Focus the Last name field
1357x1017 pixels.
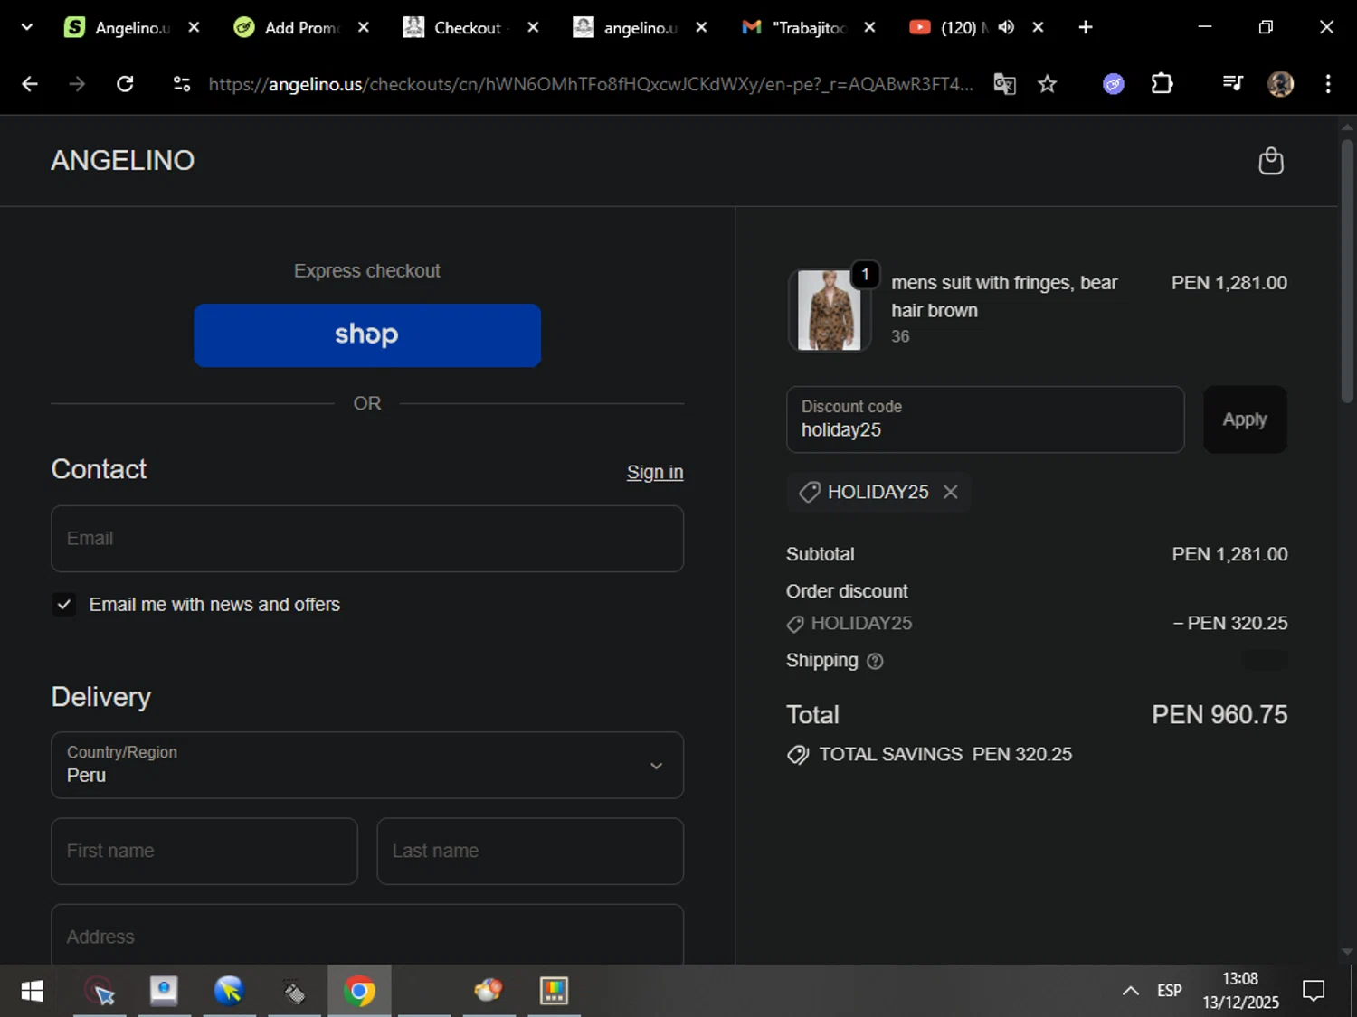530,852
